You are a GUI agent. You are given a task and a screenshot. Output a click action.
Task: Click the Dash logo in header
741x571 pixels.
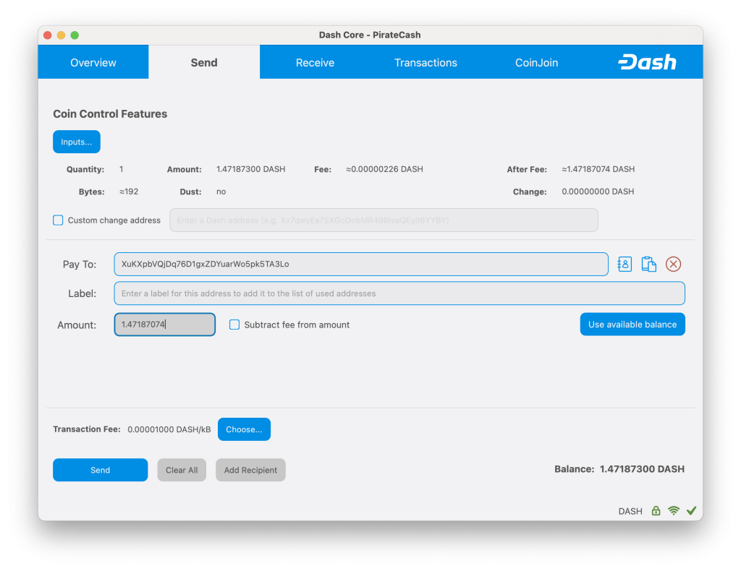[x=647, y=62]
